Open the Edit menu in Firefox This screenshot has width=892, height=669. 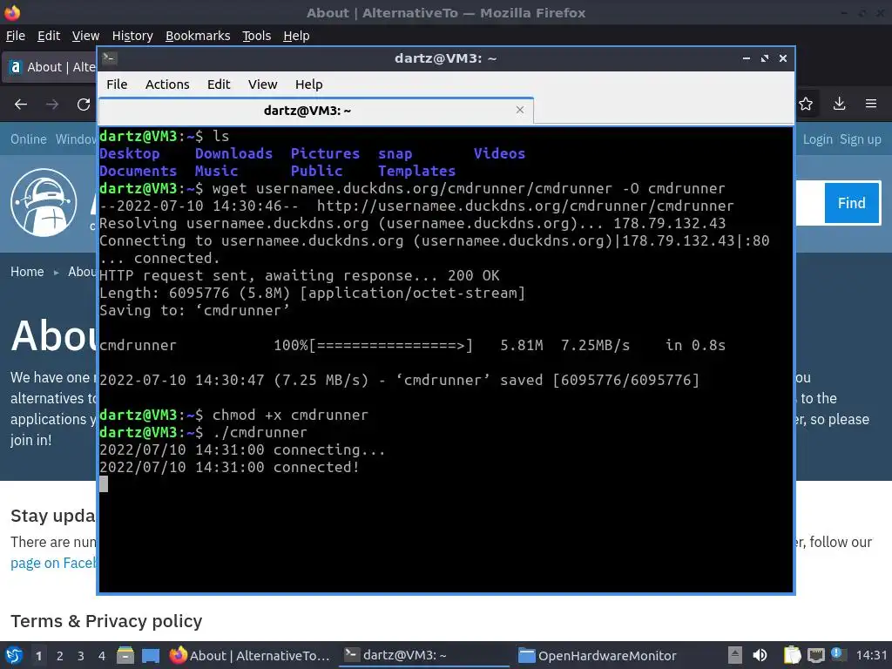pos(49,36)
